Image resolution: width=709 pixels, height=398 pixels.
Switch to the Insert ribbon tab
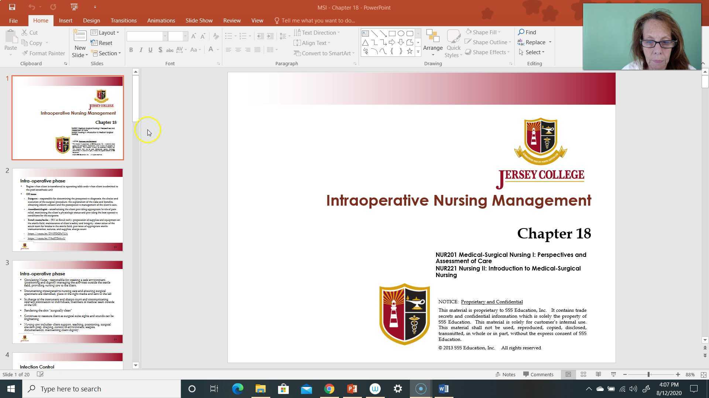[66, 20]
